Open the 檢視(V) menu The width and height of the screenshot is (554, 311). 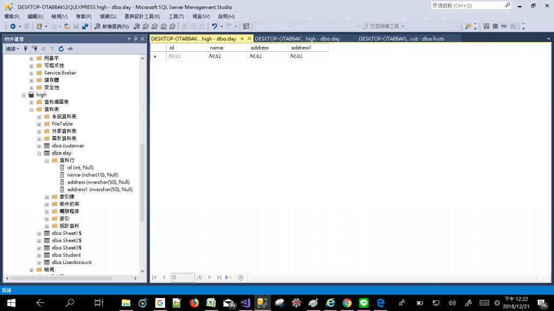(60, 17)
